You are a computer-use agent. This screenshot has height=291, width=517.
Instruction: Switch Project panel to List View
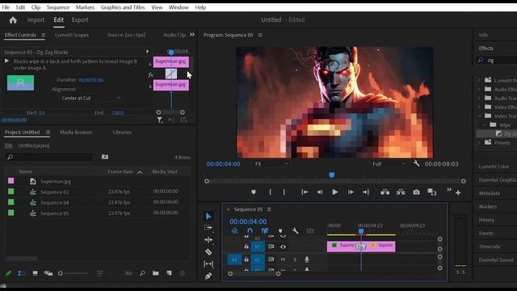click(x=22, y=273)
